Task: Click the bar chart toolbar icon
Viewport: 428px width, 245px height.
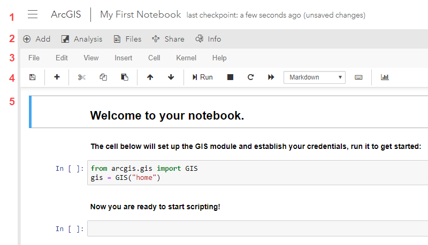Action: tap(385, 77)
